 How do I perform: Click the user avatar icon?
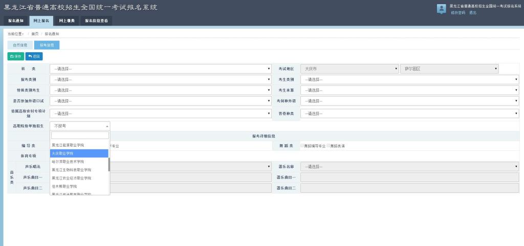click(441, 9)
